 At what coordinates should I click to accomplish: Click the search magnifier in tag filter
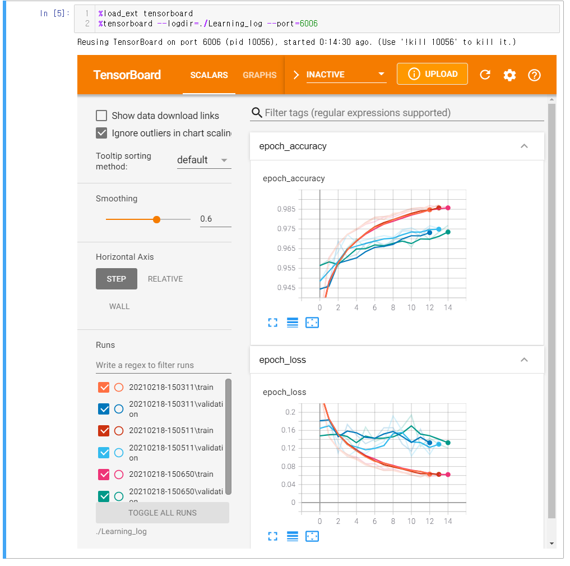click(257, 113)
